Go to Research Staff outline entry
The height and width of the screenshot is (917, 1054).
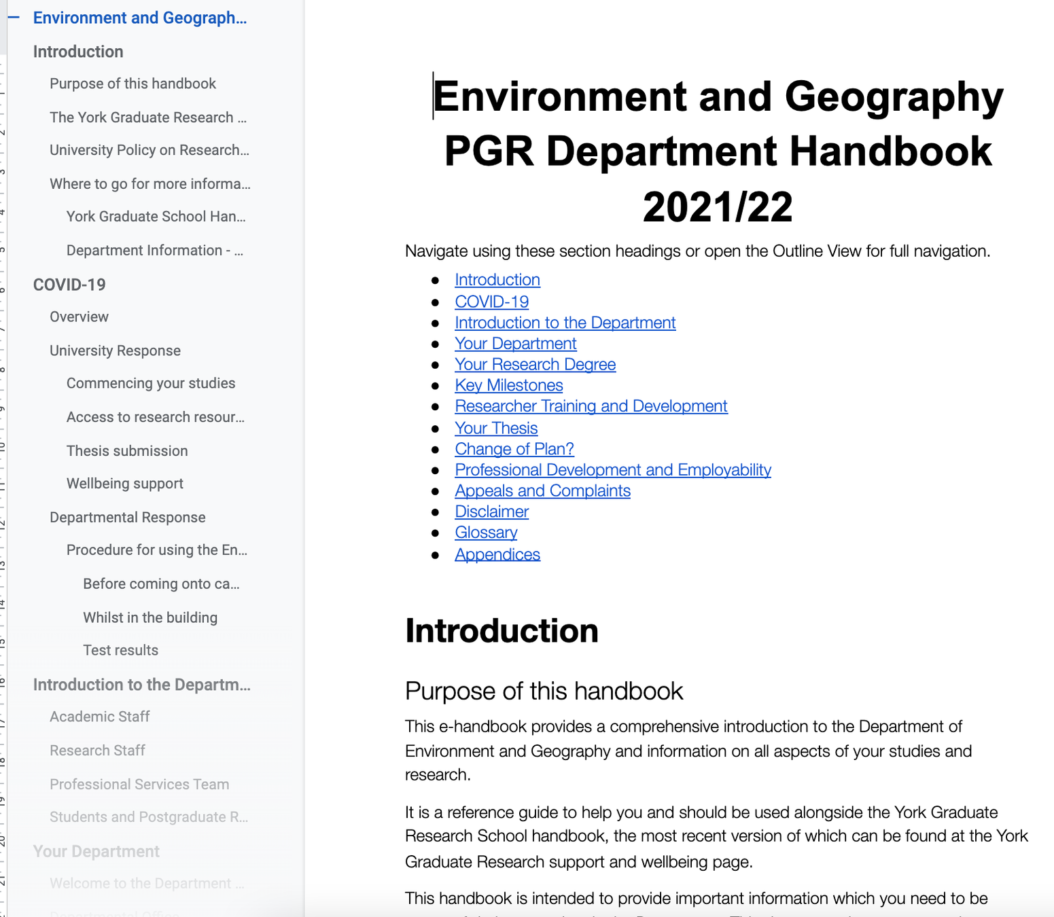tap(97, 751)
